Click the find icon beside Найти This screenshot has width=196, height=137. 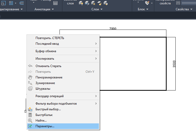click(x=30, y=121)
